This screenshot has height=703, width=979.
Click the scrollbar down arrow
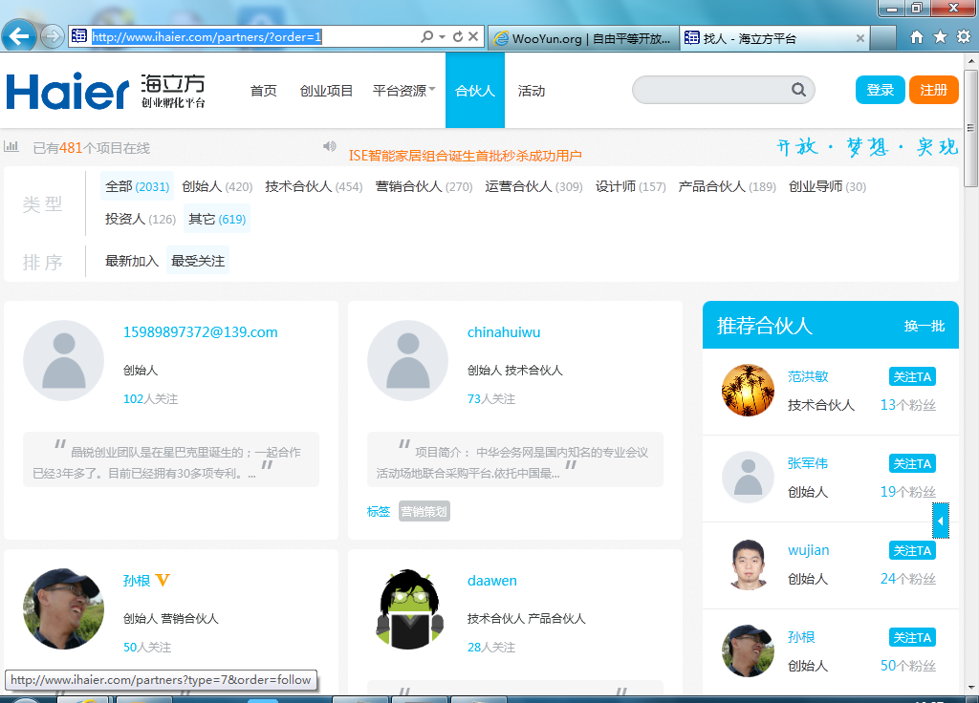click(970, 688)
